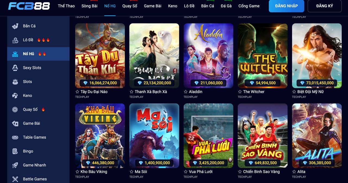This screenshot has width=348, height=183.
Task: Open Vua Phá Lưới game thumbnail
Action: 208,136
